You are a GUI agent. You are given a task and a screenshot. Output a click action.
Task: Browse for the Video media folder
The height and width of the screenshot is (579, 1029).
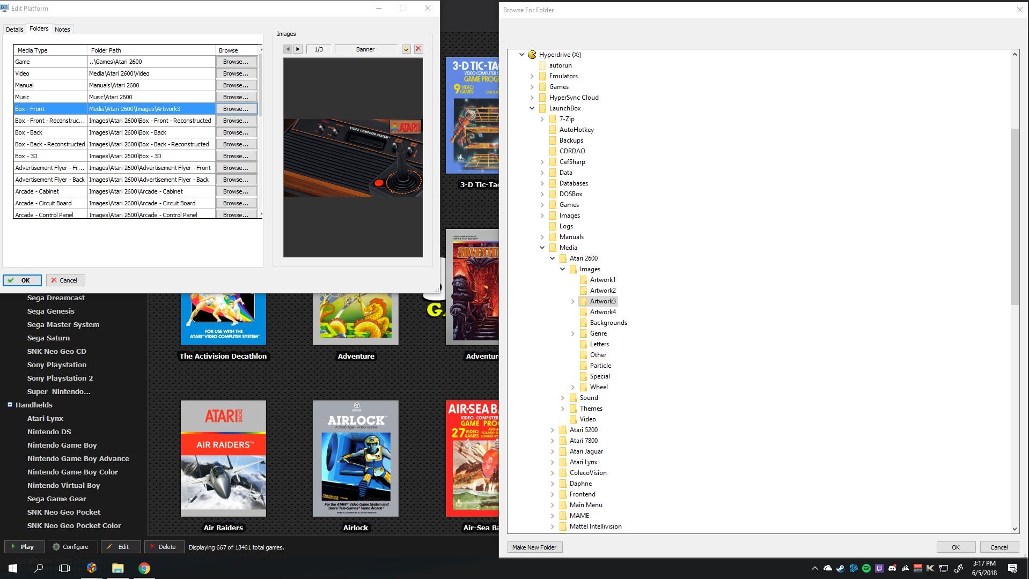(x=236, y=73)
